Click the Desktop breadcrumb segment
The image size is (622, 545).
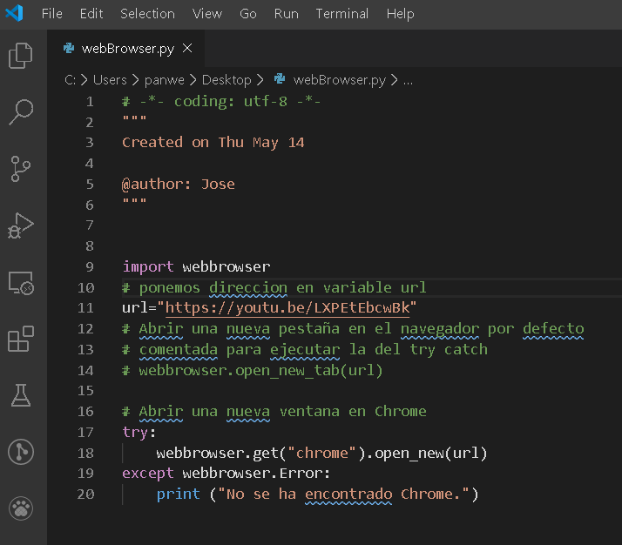click(x=226, y=80)
